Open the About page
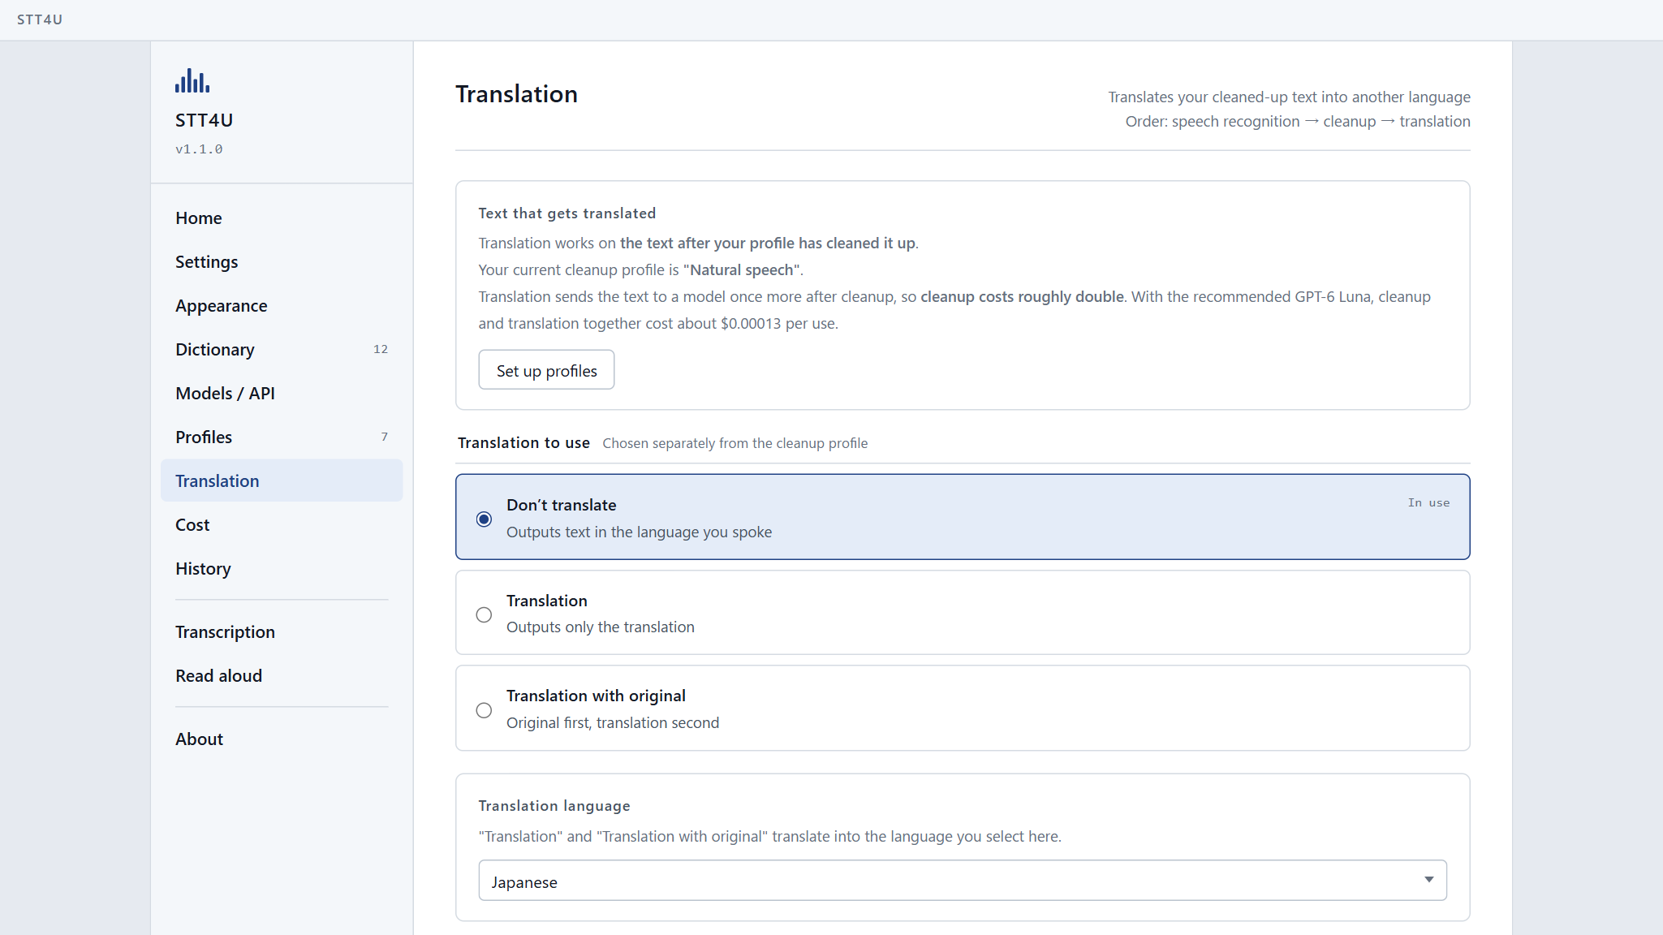Viewport: 1663px width, 935px height. click(282, 739)
